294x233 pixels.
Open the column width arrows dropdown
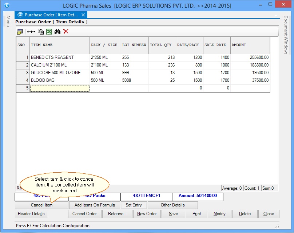[x=31, y=32]
